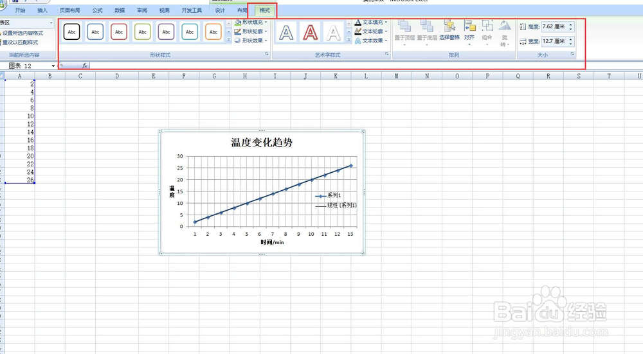Open the 艺术字样式 dialog launcher
643x354 pixels.
386,54
